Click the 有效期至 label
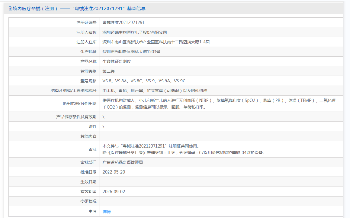Viewport: 350px width, 218px height. point(88,192)
